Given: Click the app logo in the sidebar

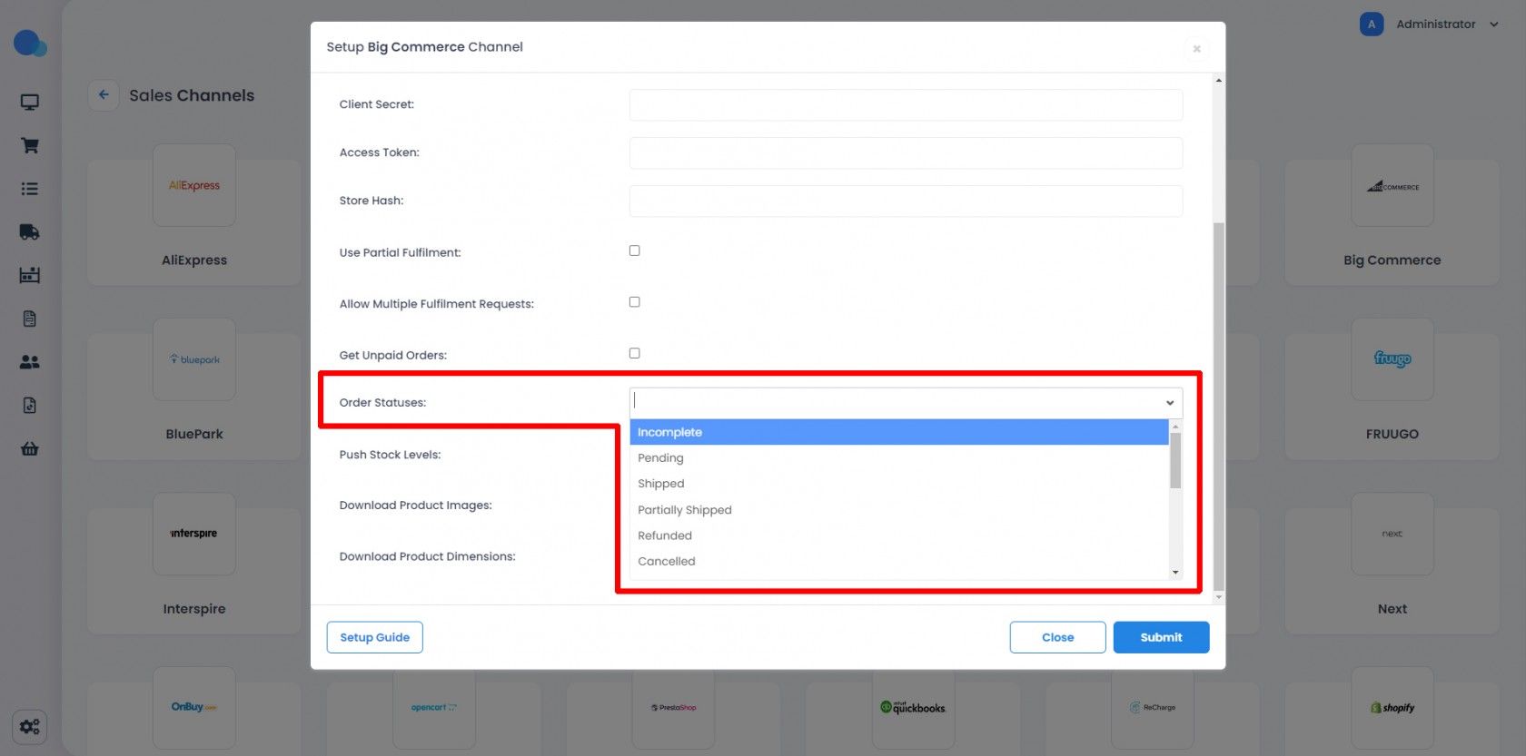Looking at the screenshot, I should (30, 43).
